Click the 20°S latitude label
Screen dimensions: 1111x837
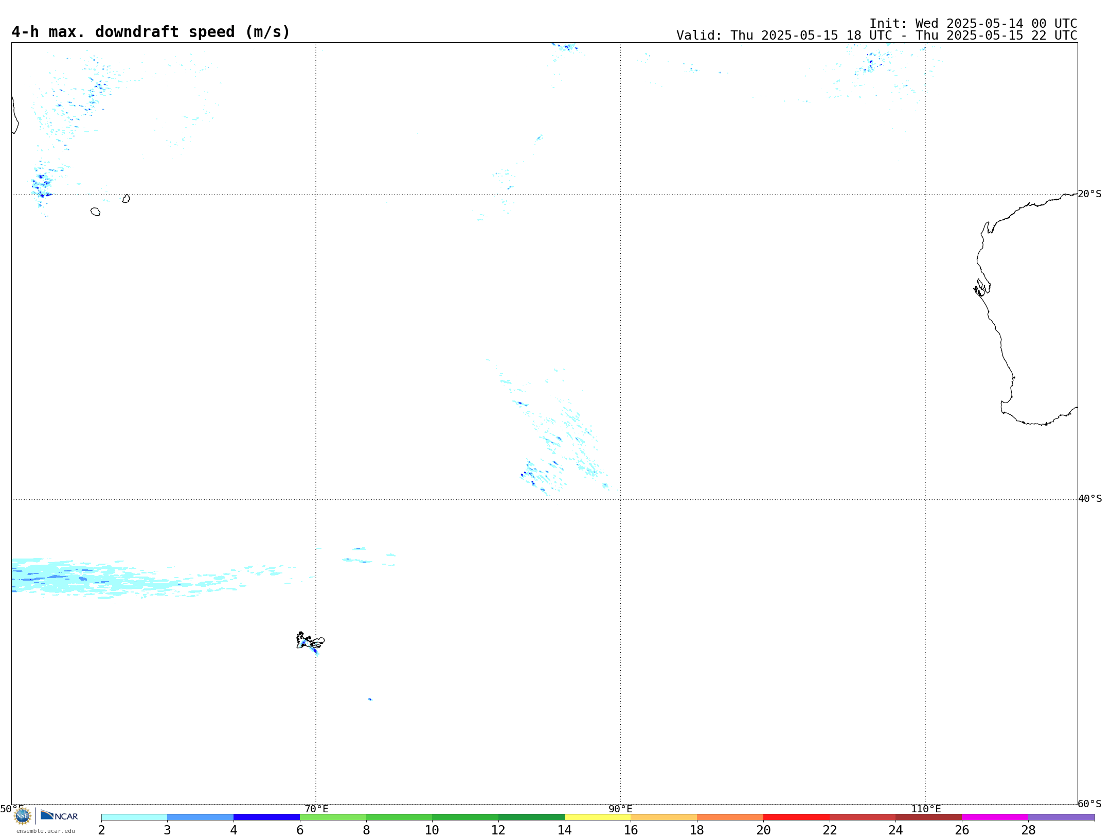pos(1089,194)
